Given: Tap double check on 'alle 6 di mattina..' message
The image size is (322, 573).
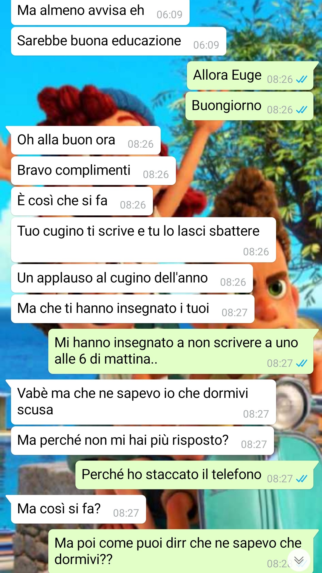Looking at the screenshot, I should pyautogui.click(x=301, y=363).
